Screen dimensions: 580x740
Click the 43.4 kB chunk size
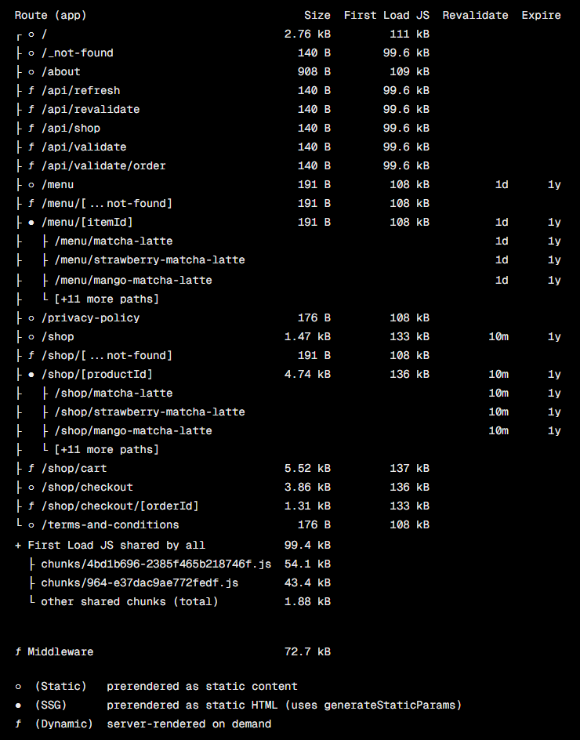tap(307, 583)
